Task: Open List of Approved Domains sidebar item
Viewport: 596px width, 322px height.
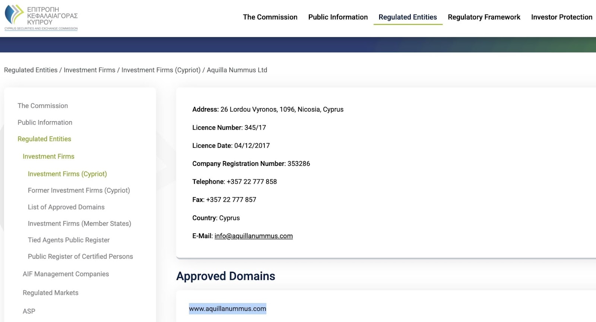Action: 66,207
